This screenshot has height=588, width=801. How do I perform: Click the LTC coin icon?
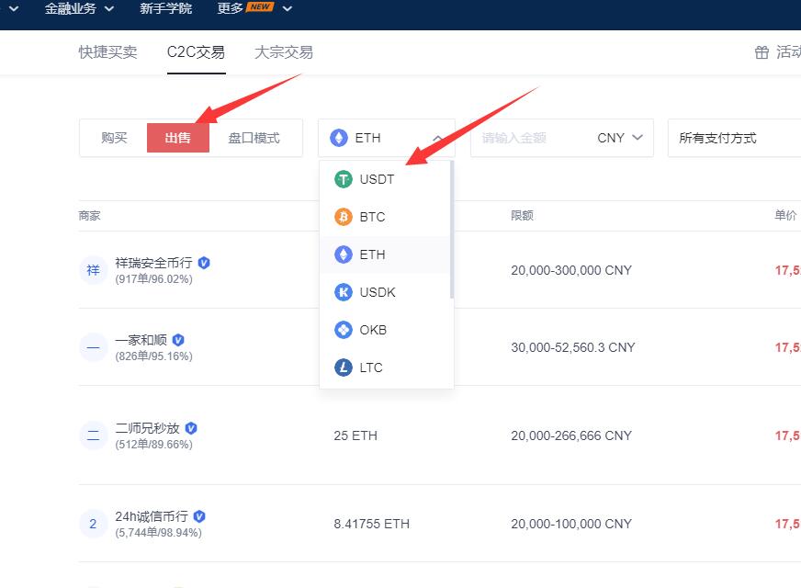(343, 367)
